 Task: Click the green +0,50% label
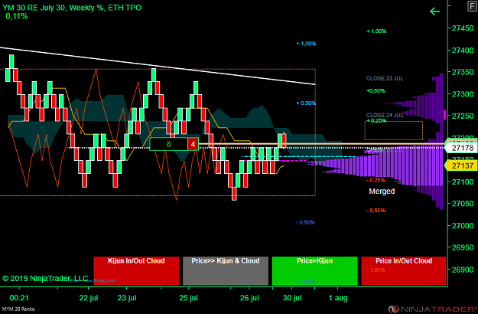[376, 90]
